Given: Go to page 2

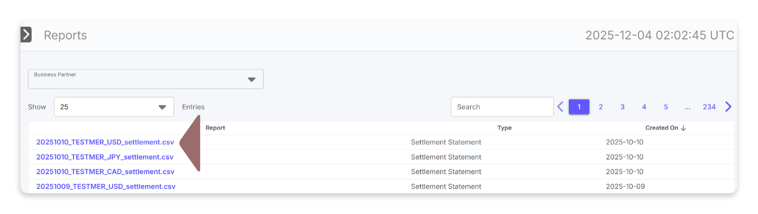Looking at the screenshot, I should tap(601, 107).
